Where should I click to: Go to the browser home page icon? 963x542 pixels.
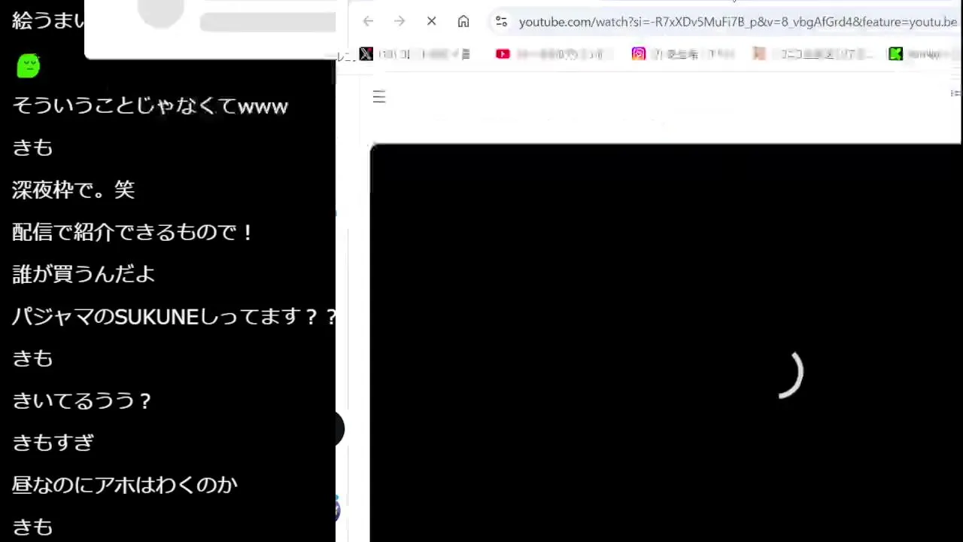(463, 22)
